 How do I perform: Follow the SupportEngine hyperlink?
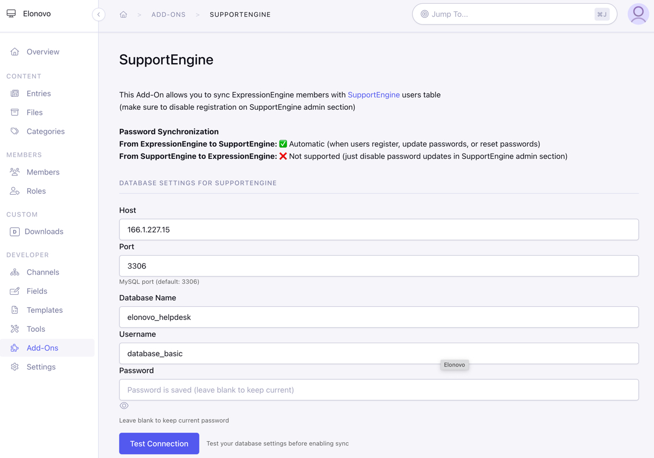(373, 95)
